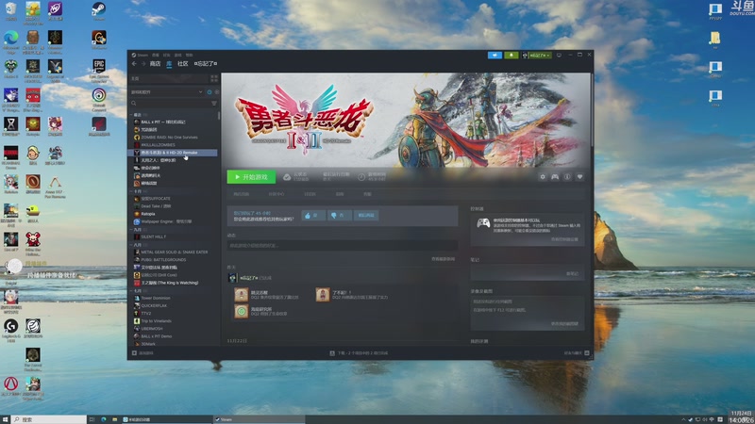Screen dimensions: 755x424
Task: Open the view latest news link
Action: click(443, 259)
